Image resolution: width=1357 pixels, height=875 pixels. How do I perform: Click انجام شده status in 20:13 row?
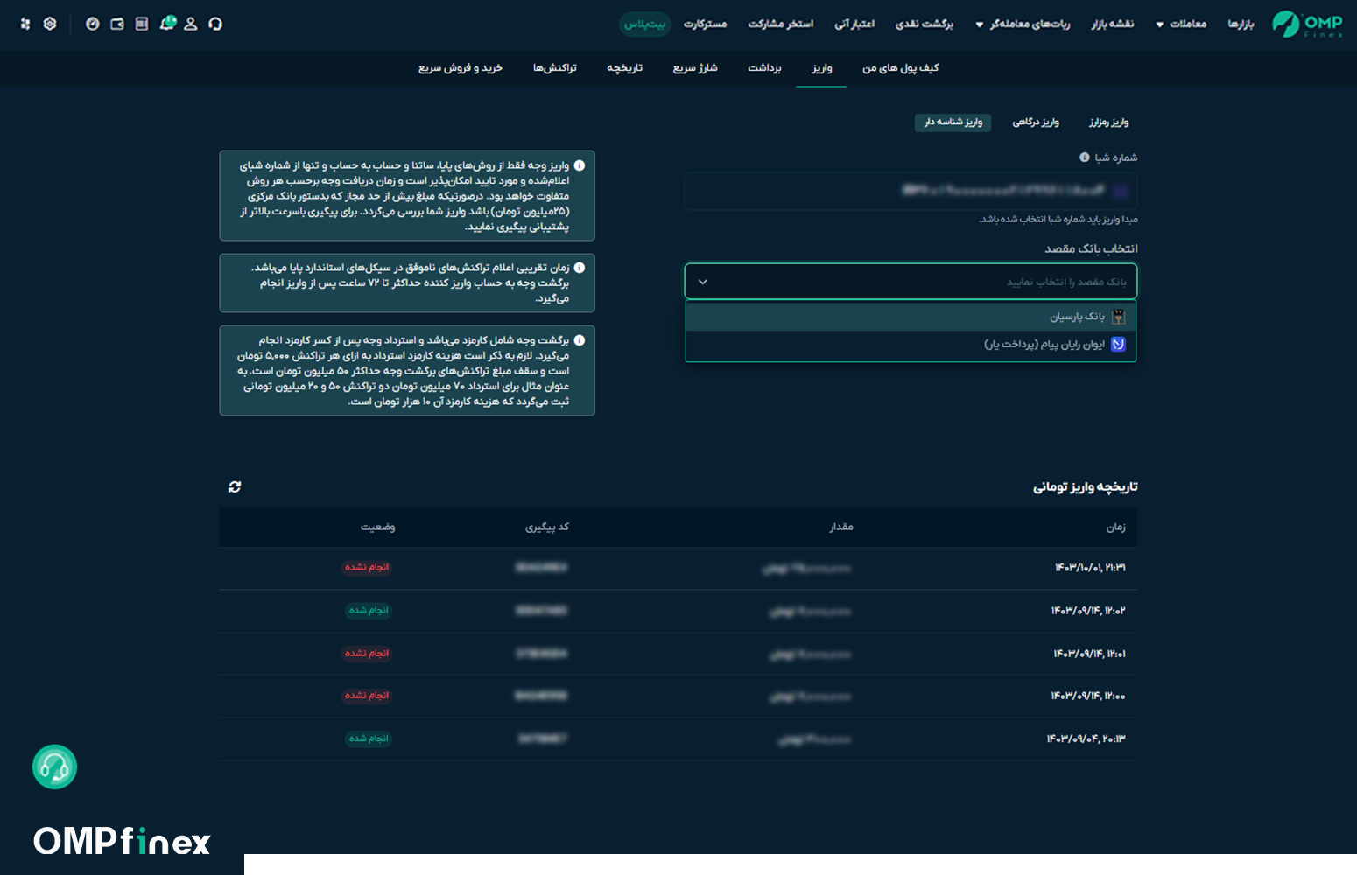click(369, 738)
